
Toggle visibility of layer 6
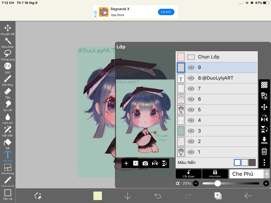[x=191, y=99]
